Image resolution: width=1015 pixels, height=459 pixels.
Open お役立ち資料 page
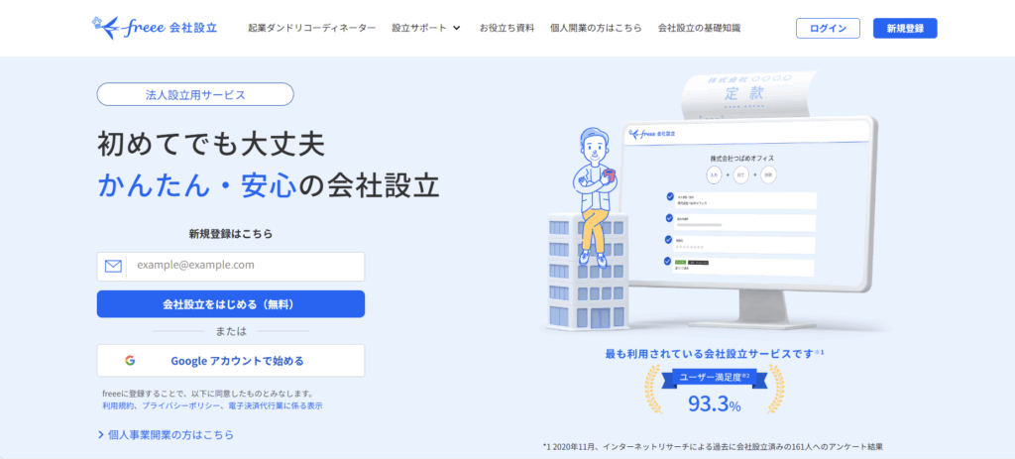507,28
